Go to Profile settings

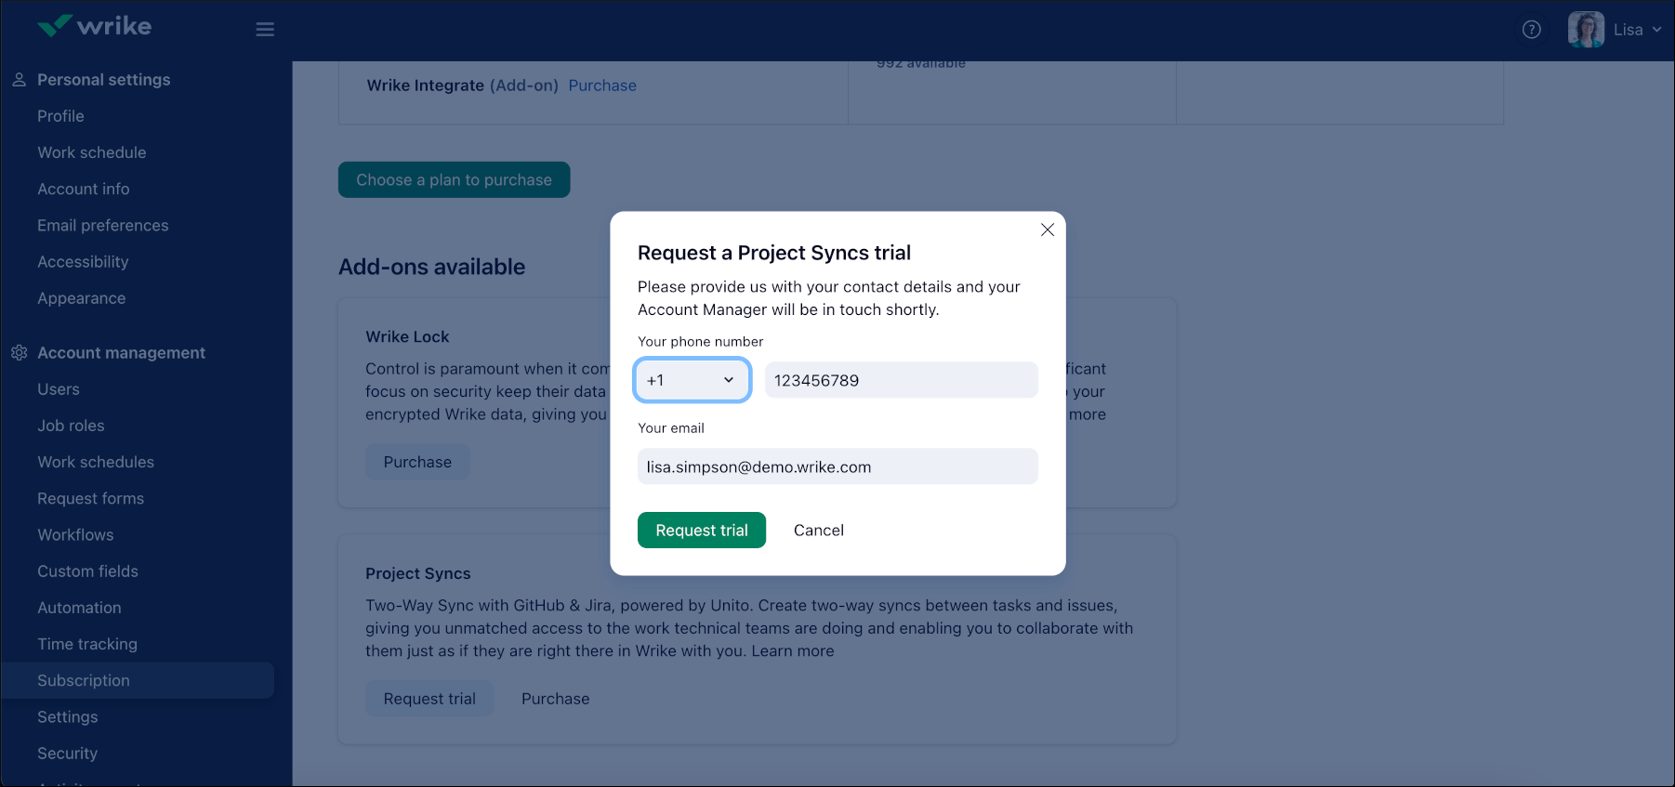[60, 116]
